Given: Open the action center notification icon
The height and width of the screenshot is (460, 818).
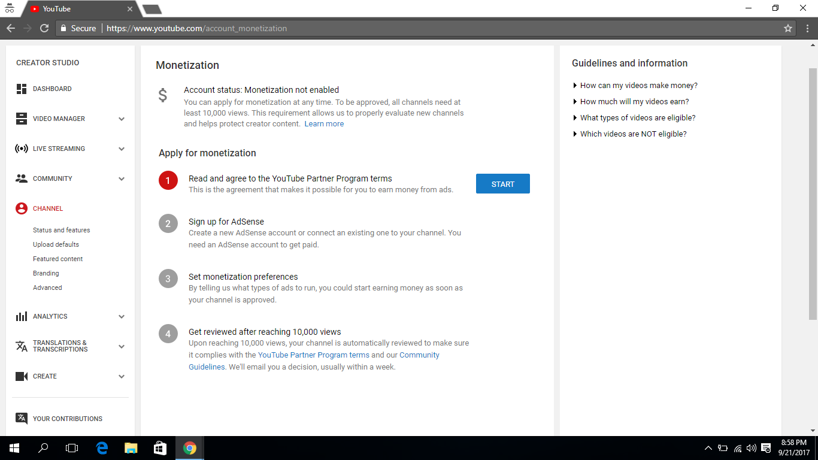Looking at the screenshot, I should (x=765, y=448).
